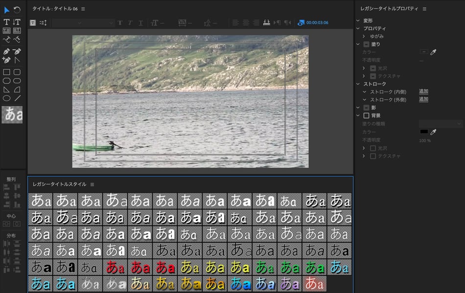Click the black background カラー swatch

(x=424, y=132)
